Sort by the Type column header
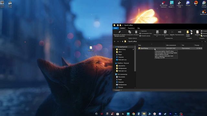207x116 pixels. click(188, 45)
